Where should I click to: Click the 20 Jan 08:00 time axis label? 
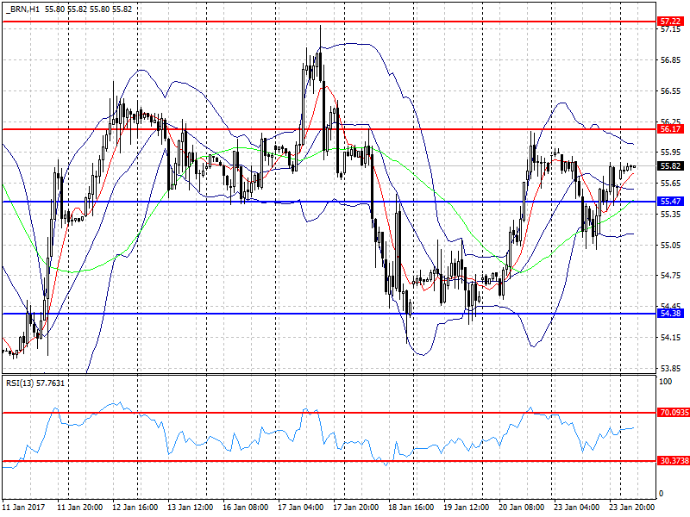tap(522, 507)
